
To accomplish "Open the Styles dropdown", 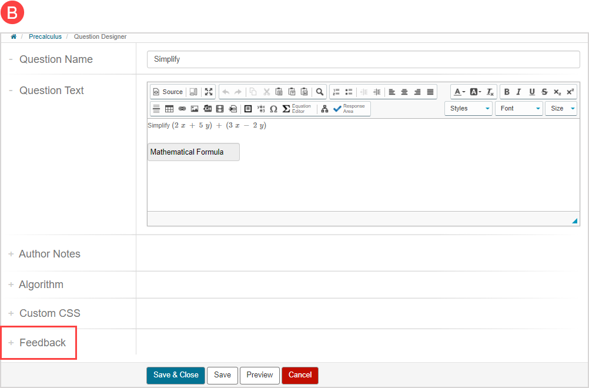I will pos(468,108).
